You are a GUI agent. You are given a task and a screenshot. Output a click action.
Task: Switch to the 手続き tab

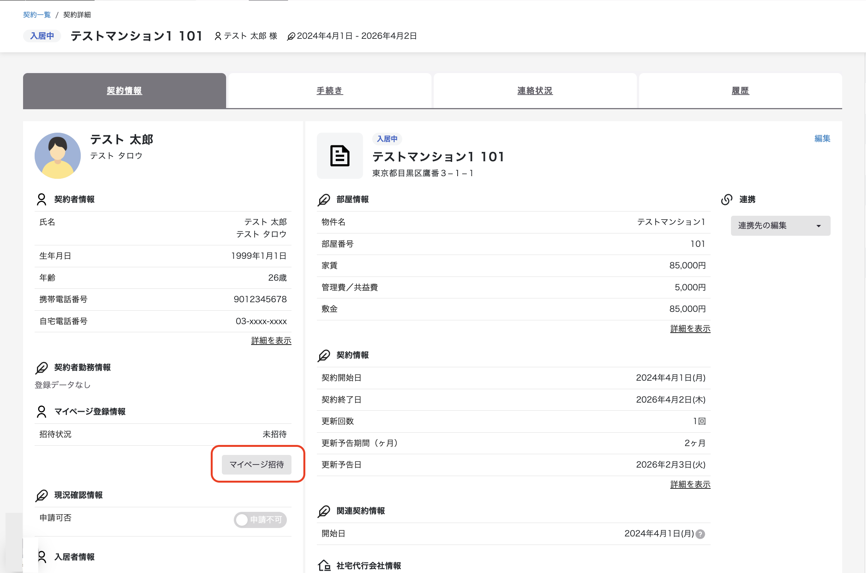point(330,91)
